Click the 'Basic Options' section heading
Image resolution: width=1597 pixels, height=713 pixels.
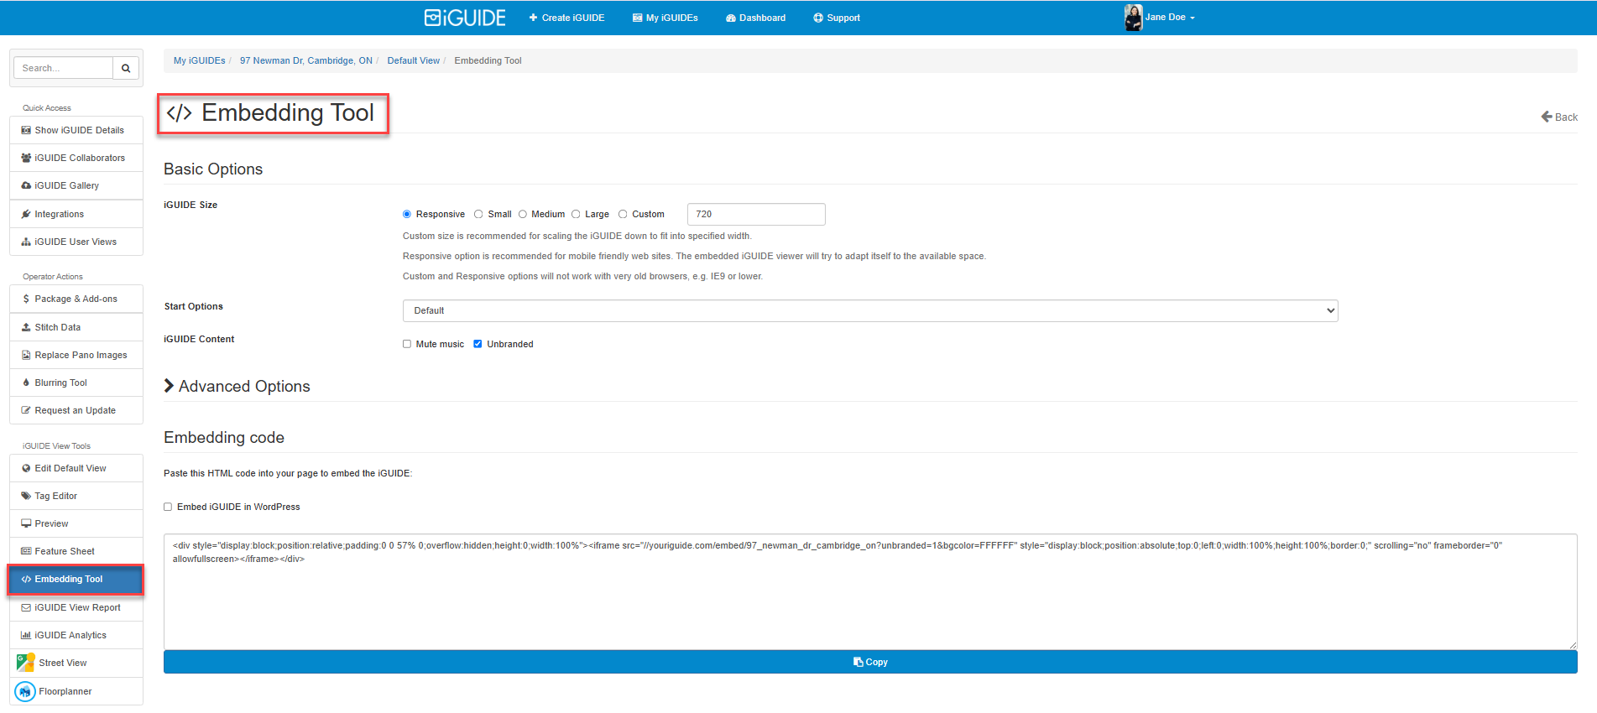(x=213, y=169)
